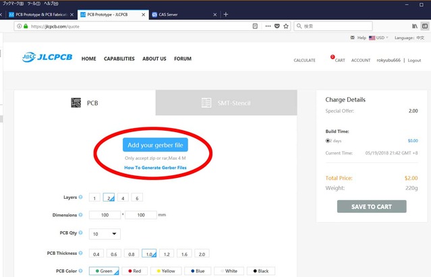Open FORUM in the site navigation

pyautogui.click(x=183, y=59)
